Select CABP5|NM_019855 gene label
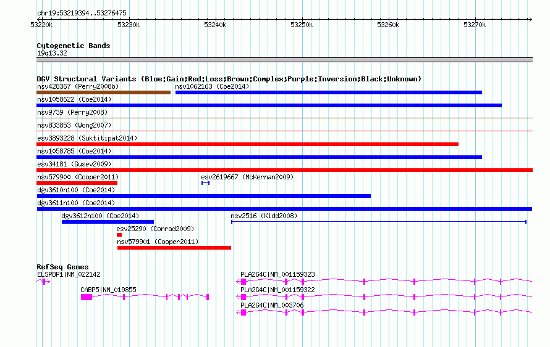The width and height of the screenshot is (550, 347). point(108,290)
